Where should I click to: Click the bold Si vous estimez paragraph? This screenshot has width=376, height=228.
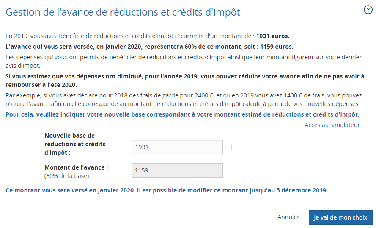pos(184,81)
